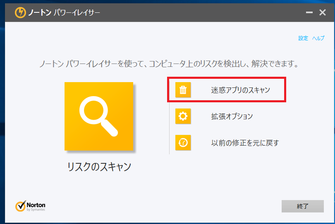Click the 終了 button

(x=302, y=206)
